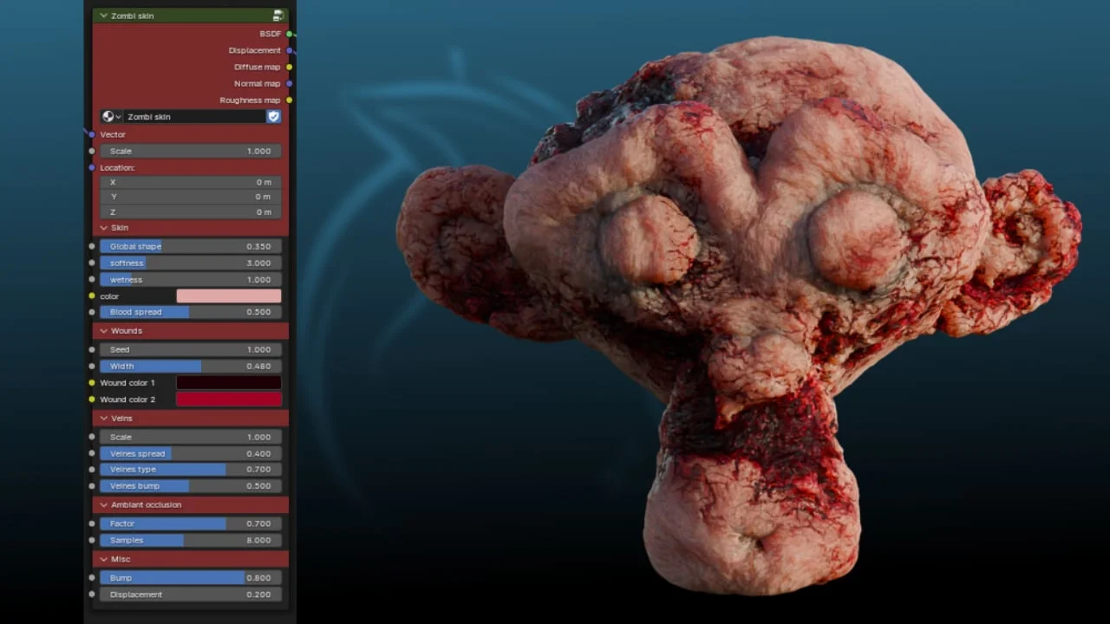
Task: Click the go-to-parent node tree icon in header
Action: 277,16
